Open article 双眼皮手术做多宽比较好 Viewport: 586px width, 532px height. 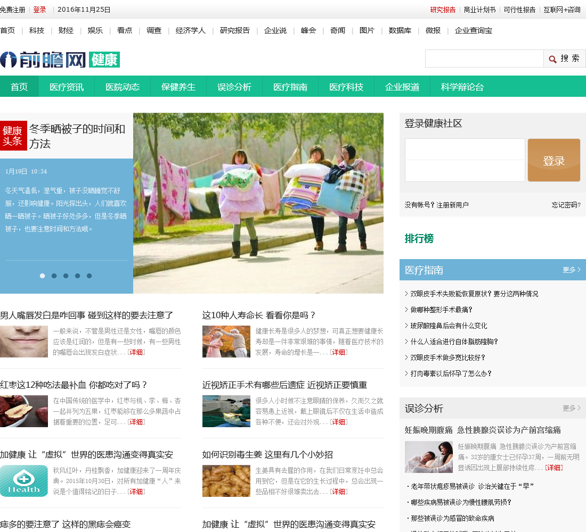click(447, 358)
